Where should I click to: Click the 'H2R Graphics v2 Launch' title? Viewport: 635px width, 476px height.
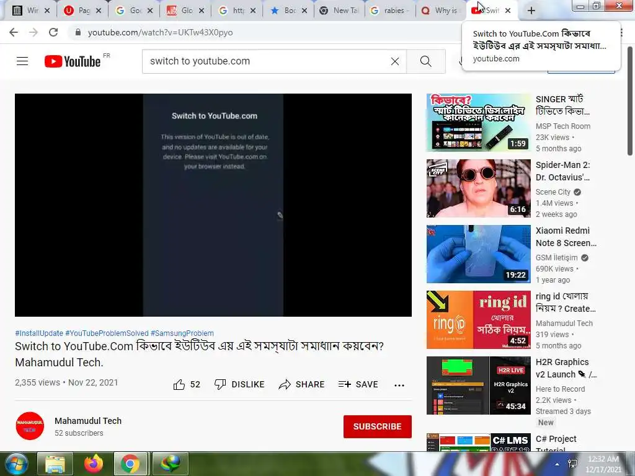click(566, 368)
